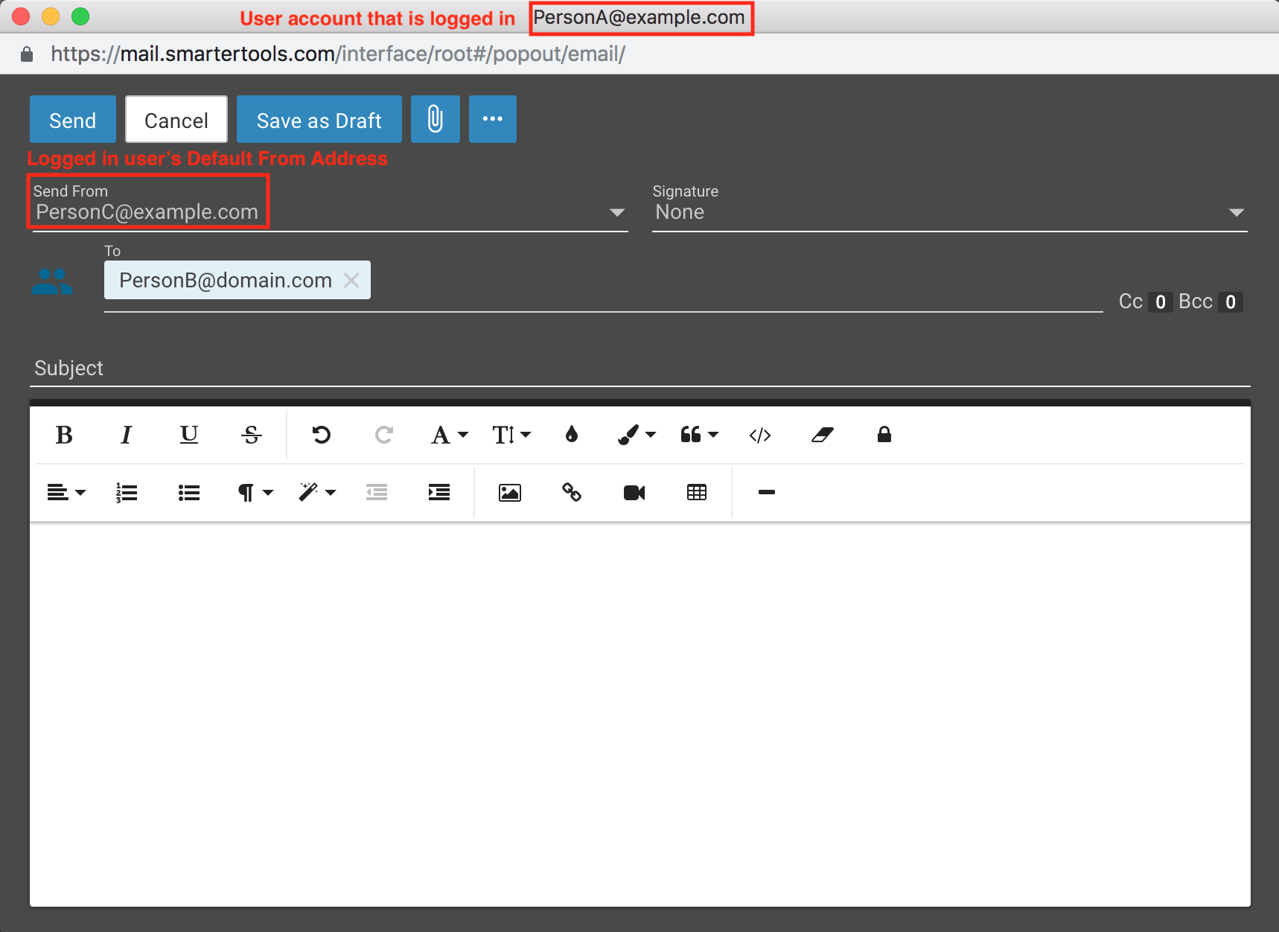Insert an image into the email
The width and height of the screenshot is (1279, 932).
[x=509, y=493]
